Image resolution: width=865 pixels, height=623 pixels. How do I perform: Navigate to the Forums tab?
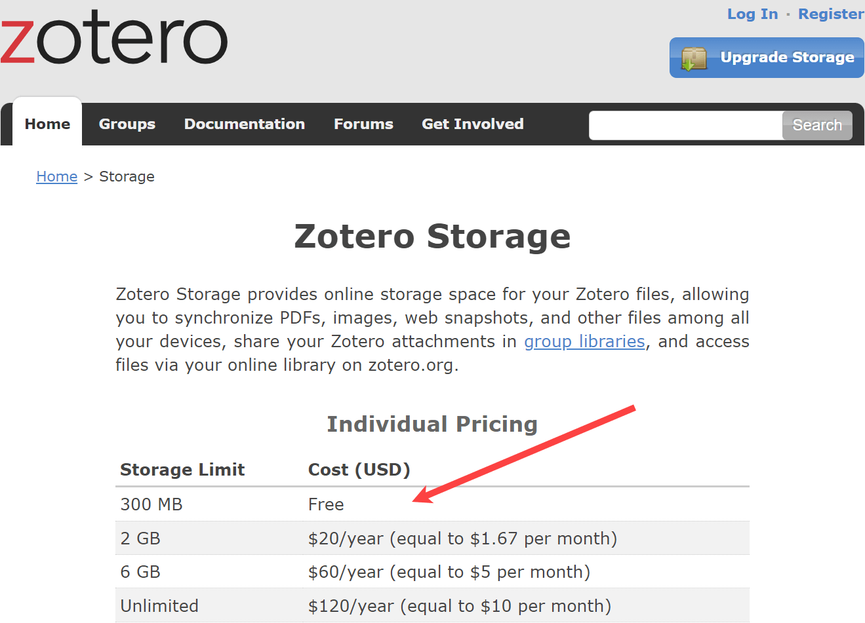click(363, 124)
